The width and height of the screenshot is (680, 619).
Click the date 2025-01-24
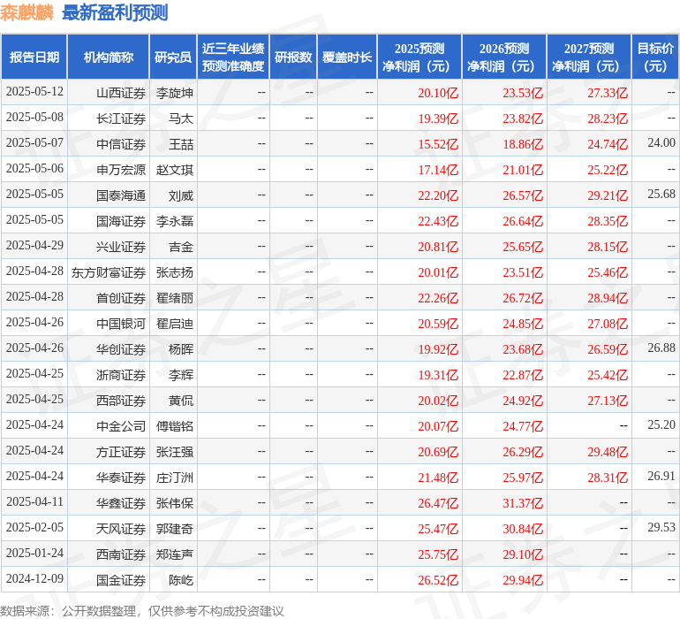(x=34, y=553)
